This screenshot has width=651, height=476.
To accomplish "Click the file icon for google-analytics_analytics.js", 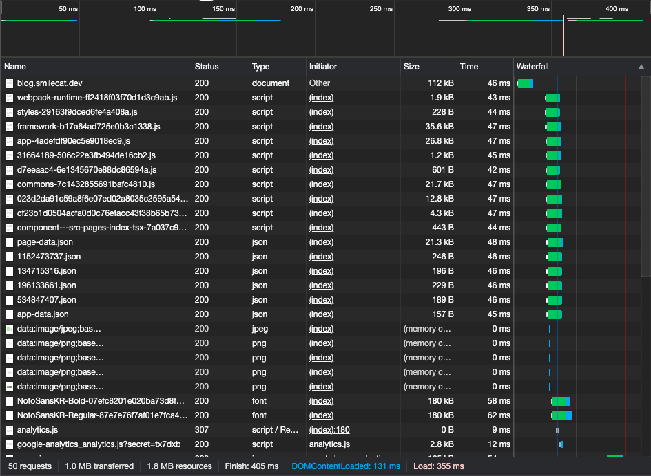I will click(x=10, y=444).
